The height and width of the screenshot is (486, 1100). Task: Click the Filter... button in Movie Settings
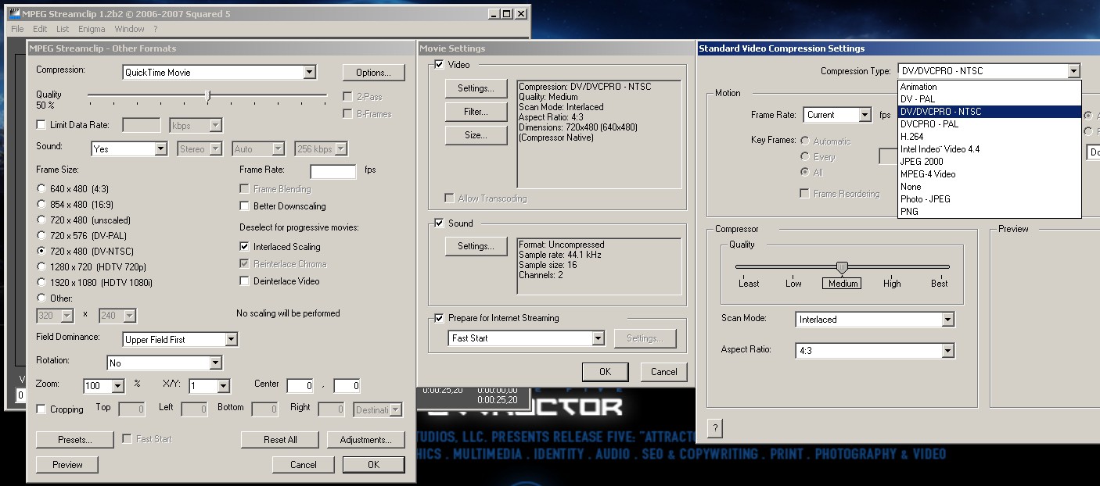tap(476, 112)
